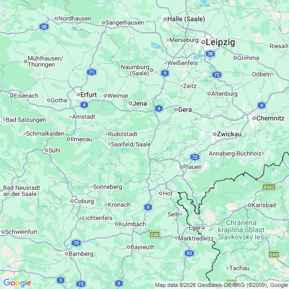Click the Halle (Saale) label
289x289 pixels.
186,19
